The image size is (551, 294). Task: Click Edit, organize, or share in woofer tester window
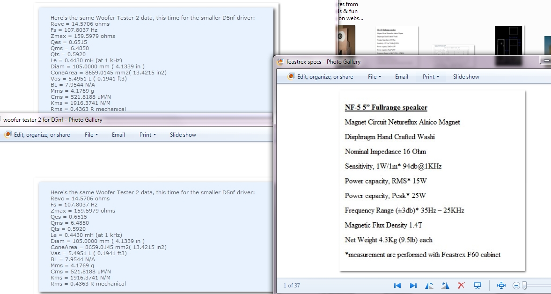click(37, 134)
